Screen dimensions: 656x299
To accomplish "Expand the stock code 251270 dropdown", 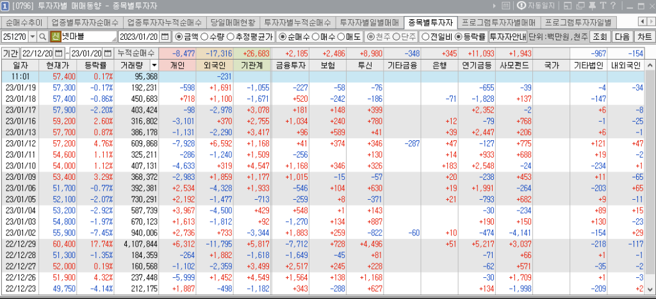I will pyautogui.click(x=31, y=36).
